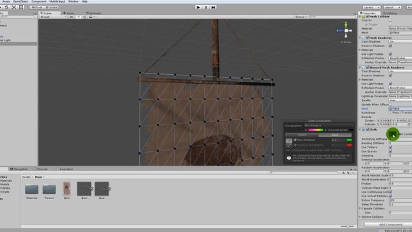This screenshot has height=232, width=412.
Task: Click the search by label icon in Project panel
Action: pyautogui.click(x=348, y=173)
